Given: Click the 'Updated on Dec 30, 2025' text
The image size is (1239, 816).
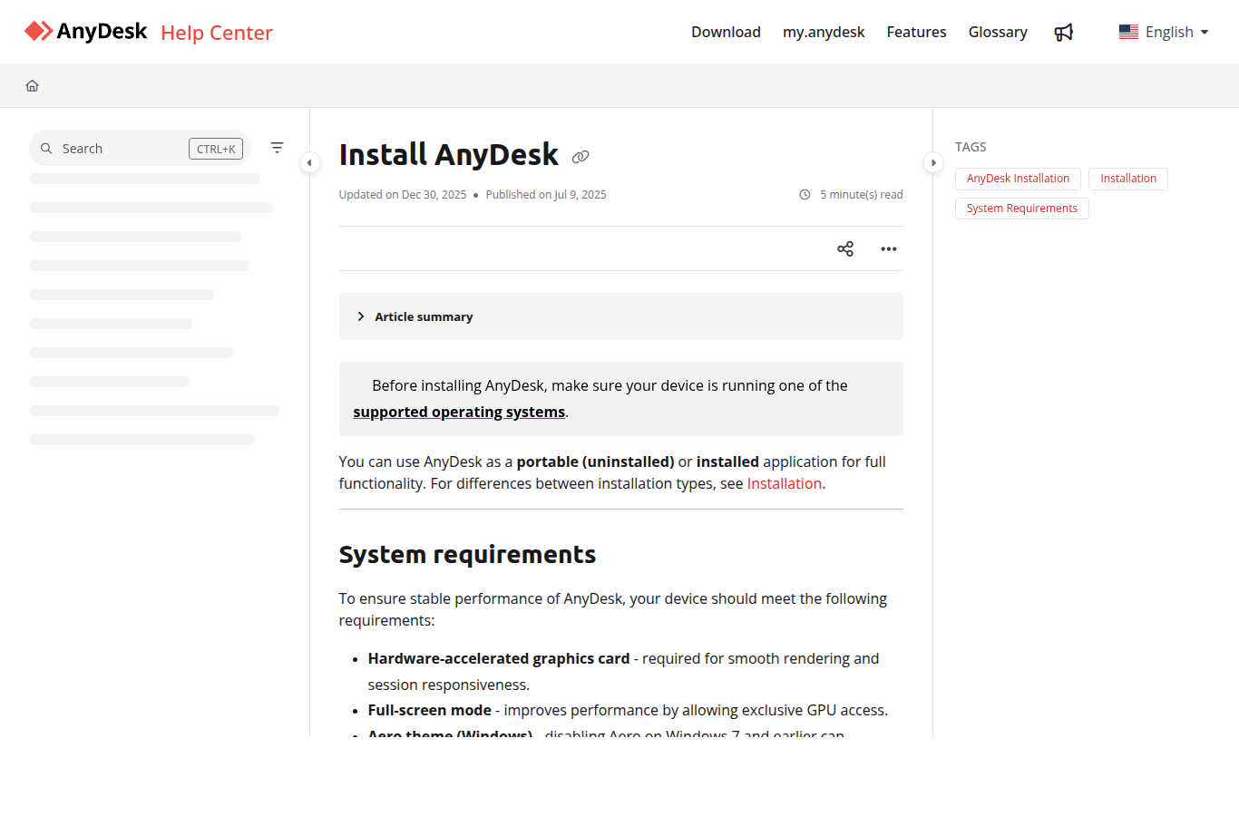Looking at the screenshot, I should [x=403, y=195].
